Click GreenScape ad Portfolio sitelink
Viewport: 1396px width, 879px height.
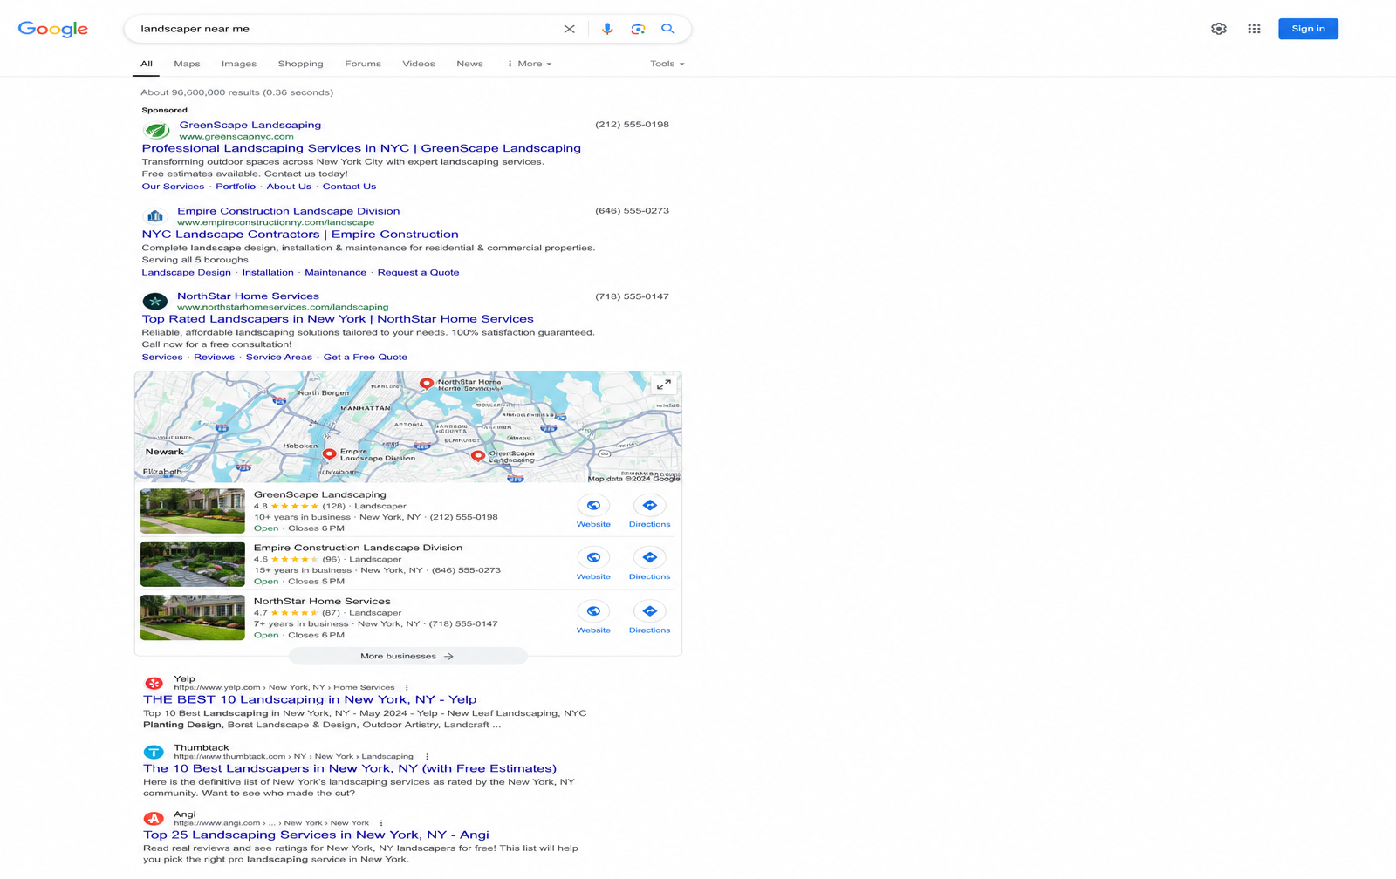[x=236, y=187]
